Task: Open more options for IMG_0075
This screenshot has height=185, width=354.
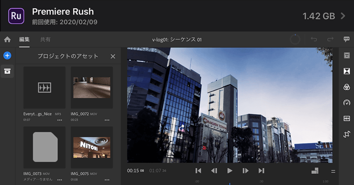Action: click(107, 180)
